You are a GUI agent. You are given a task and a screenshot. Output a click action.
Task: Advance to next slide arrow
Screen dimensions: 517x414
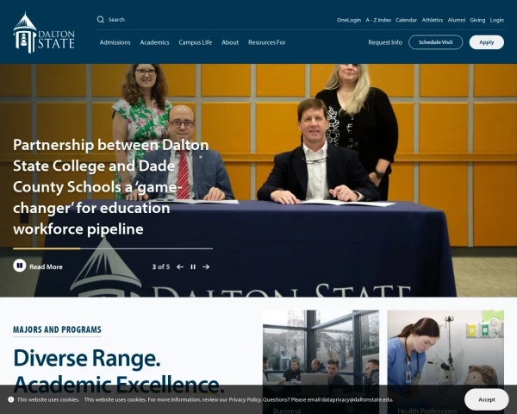(x=206, y=267)
